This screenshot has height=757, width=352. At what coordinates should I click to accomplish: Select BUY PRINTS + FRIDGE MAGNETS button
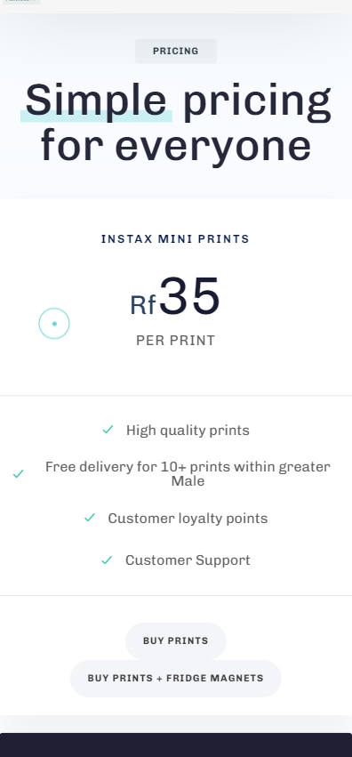click(175, 679)
